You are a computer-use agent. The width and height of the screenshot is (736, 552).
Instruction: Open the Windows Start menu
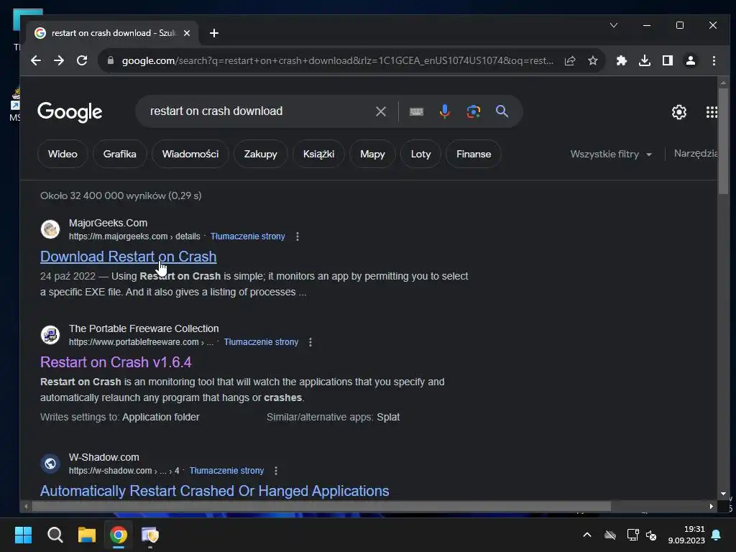click(23, 535)
